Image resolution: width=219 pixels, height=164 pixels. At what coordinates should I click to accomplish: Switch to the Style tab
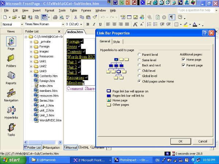point(116,42)
